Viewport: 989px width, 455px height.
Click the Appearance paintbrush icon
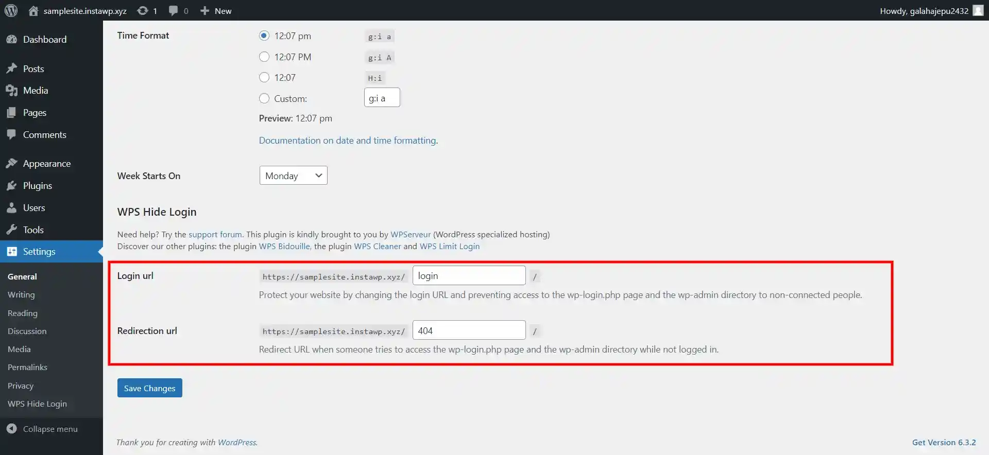point(12,163)
